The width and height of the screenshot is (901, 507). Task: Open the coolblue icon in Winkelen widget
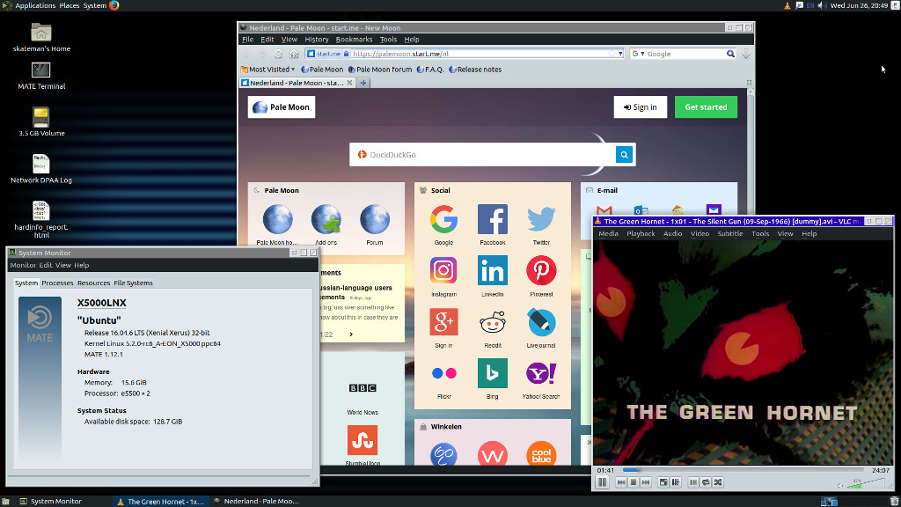541,454
